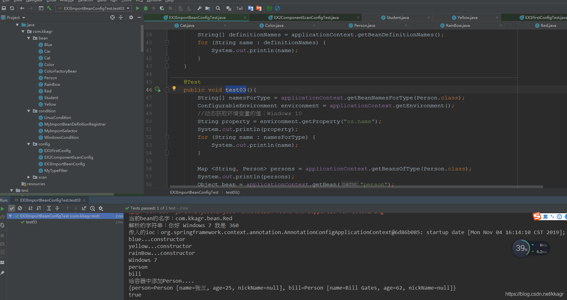The width and height of the screenshot is (567, 300).
Task: Close the RainBow.java tab
Action: [501, 26]
